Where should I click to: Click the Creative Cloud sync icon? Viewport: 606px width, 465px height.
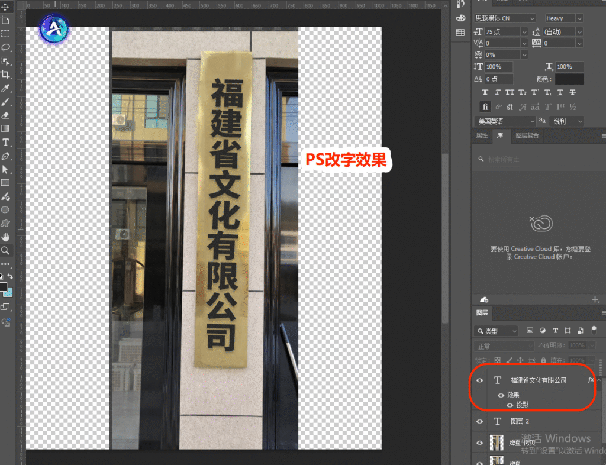(484, 300)
